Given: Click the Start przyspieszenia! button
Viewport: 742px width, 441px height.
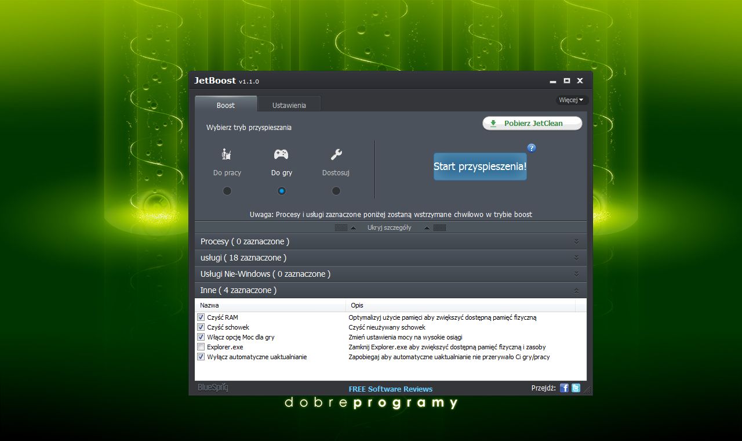Looking at the screenshot, I should [x=480, y=167].
